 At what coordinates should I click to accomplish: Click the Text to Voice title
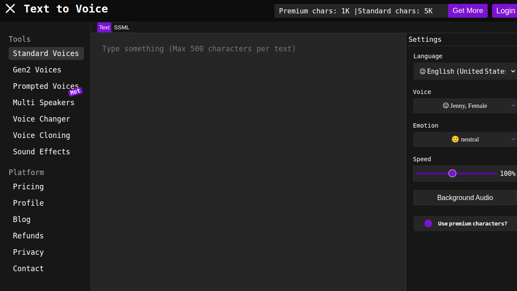66,9
